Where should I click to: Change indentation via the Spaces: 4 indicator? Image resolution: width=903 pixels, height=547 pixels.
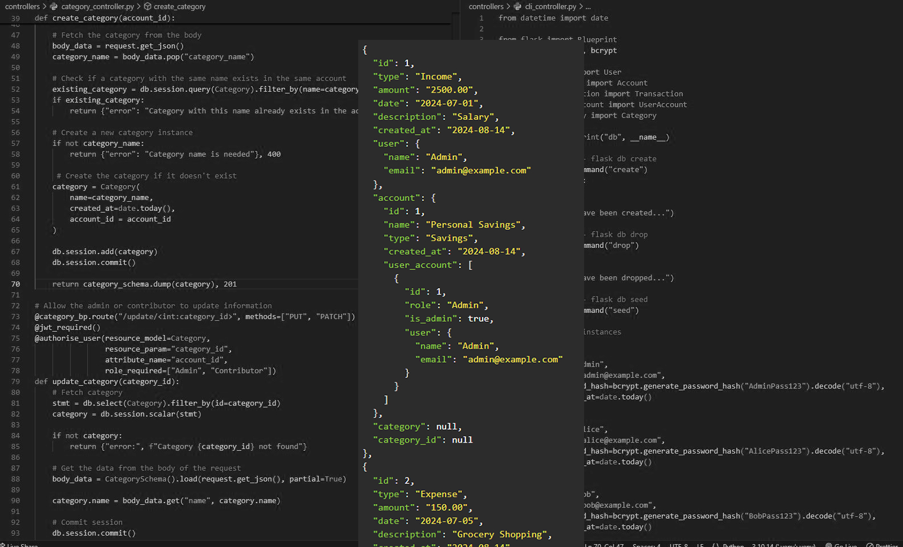tap(646, 545)
